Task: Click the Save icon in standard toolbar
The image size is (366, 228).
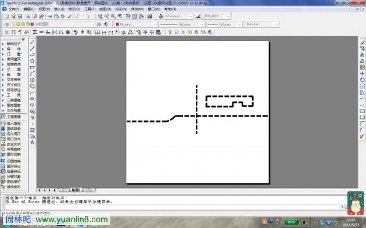Action: (x=20, y=16)
